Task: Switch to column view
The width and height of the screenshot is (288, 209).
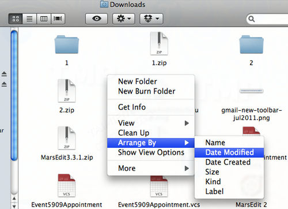Action: point(44,18)
